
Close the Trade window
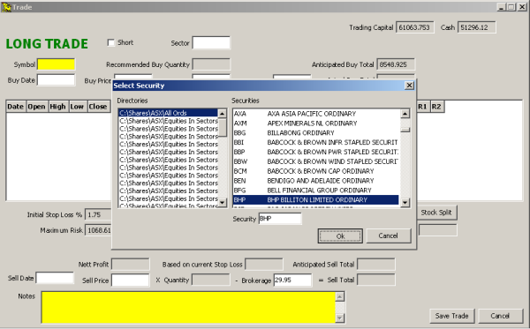pos(522,7)
